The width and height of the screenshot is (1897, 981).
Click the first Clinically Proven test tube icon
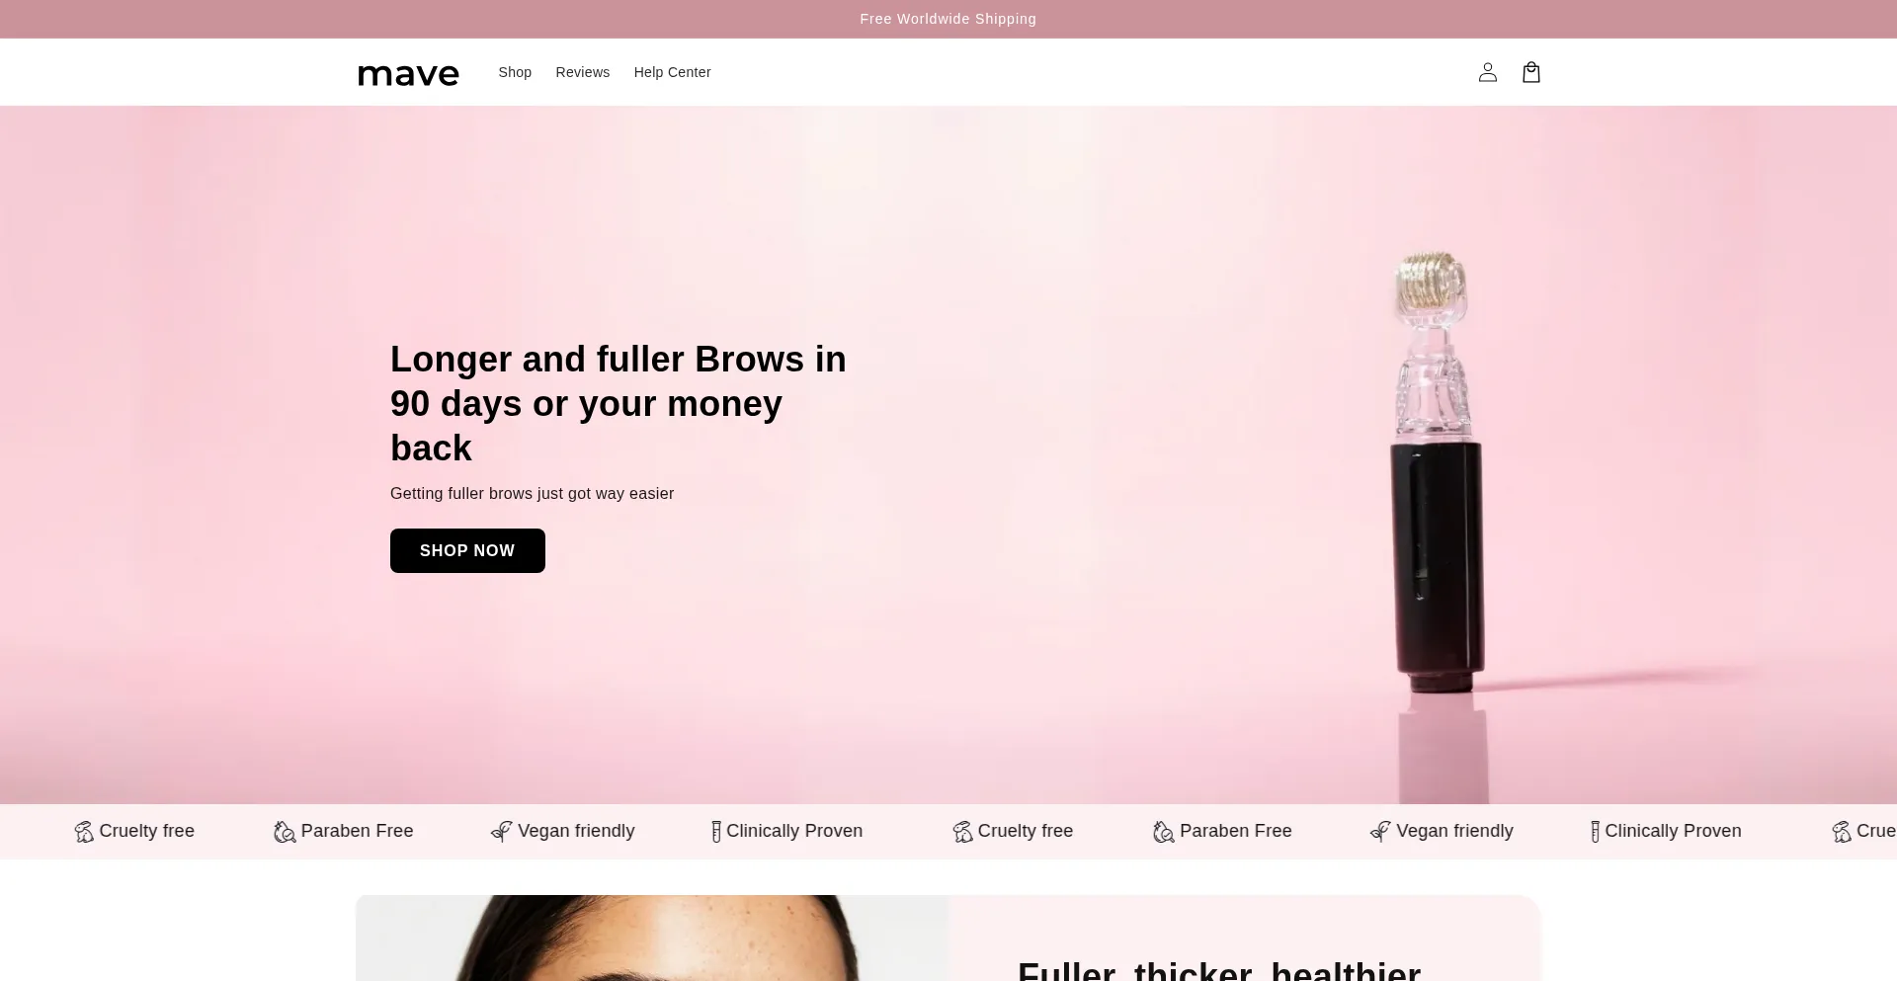[x=716, y=832]
